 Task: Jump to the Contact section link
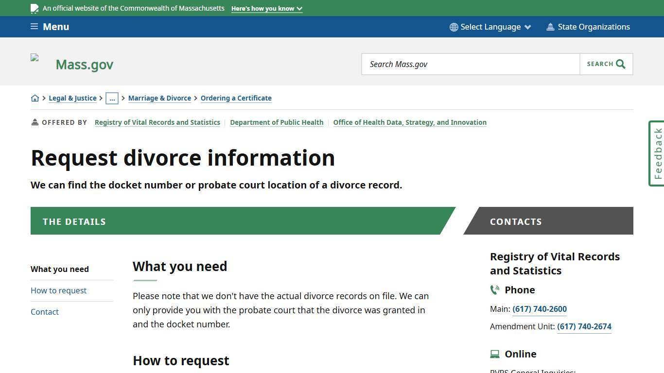pyautogui.click(x=45, y=312)
